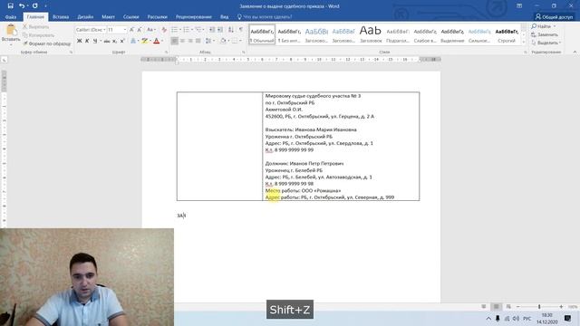Apply the Обычный style

pyautogui.click(x=262, y=34)
